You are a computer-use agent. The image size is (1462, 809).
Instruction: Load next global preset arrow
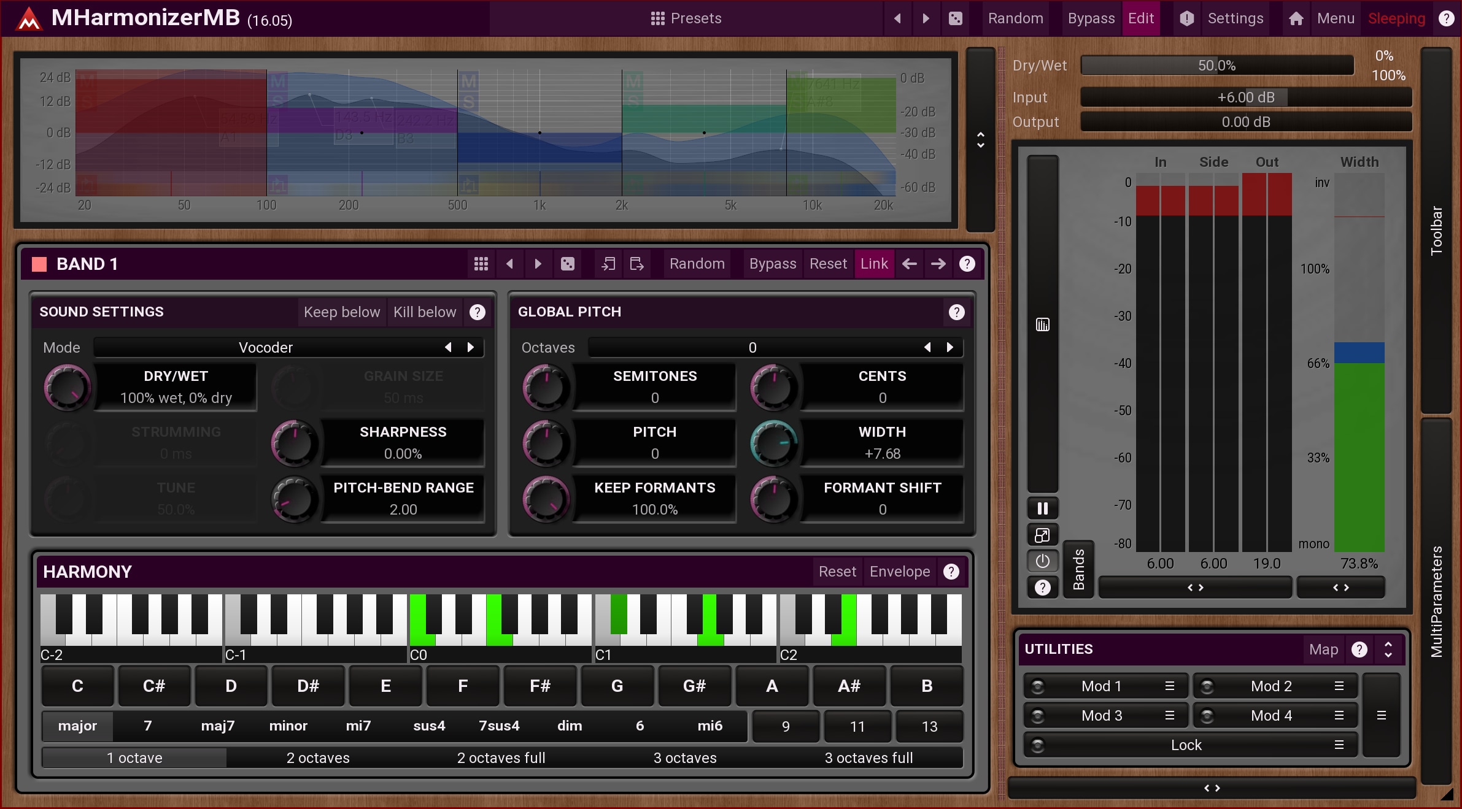pyautogui.click(x=926, y=18)
